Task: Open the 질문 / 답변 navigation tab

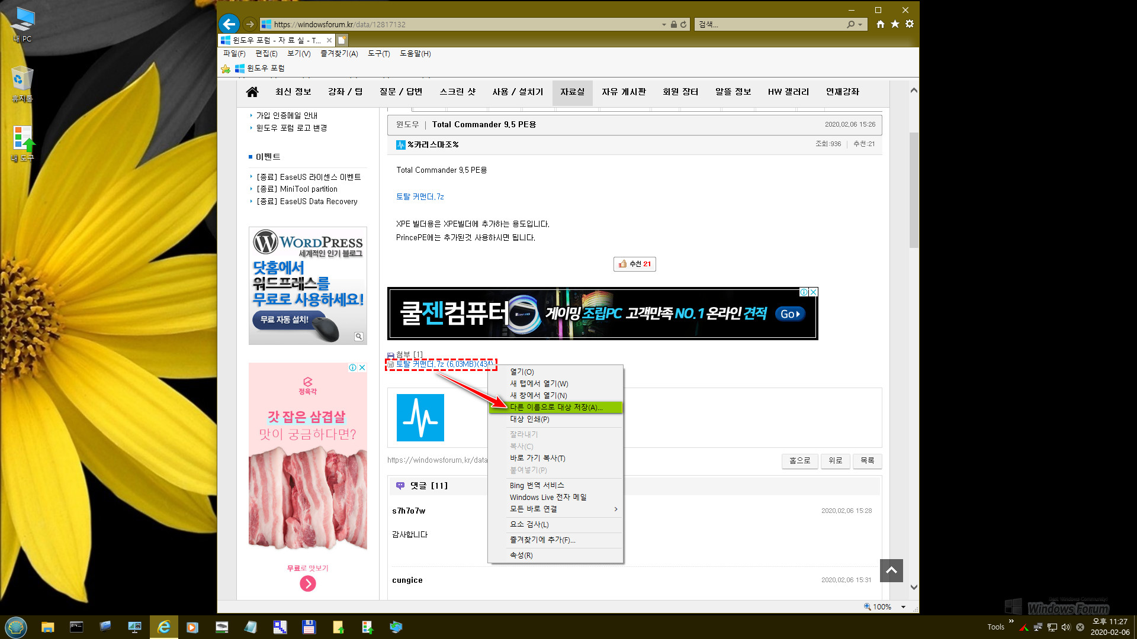Action: pyautogui.click(x=401, y=92)
